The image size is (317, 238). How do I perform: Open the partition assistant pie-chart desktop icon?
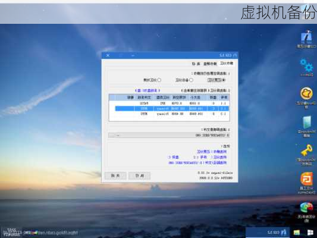(306, 212)
